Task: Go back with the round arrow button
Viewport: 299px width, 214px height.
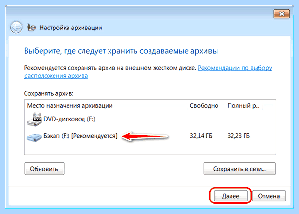Action: pyautogui.click(x=16, y=28)
